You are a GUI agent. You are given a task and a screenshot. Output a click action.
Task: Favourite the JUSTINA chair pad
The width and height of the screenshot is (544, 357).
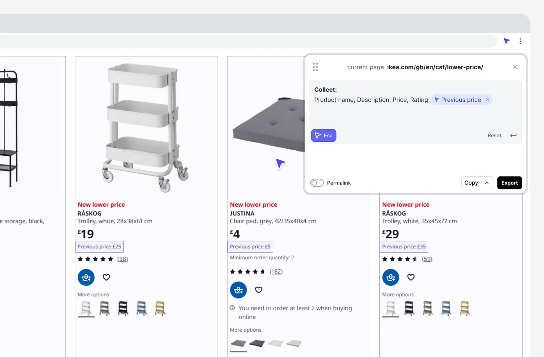coord(259,290)
